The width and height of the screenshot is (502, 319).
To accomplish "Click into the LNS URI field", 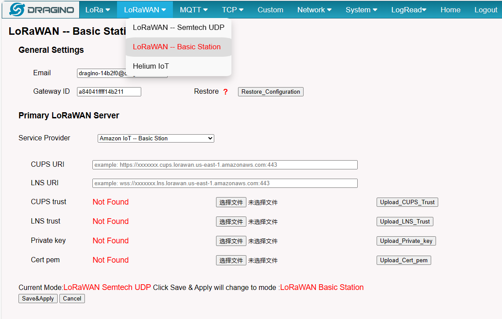I will point(225,183).
